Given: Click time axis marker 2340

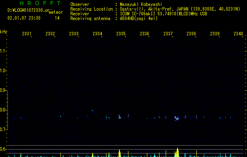Looking at the screenshot, I should tap(238, 34).
